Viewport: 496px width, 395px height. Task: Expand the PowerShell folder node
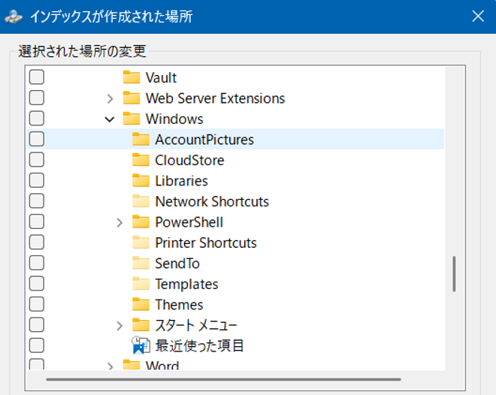click(119, 223)
